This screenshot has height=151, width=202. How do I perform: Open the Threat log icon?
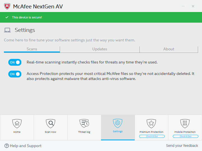pos(84,123)
